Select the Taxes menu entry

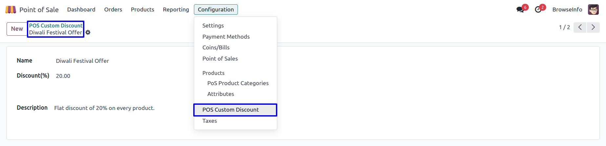(x=210, y=121)
